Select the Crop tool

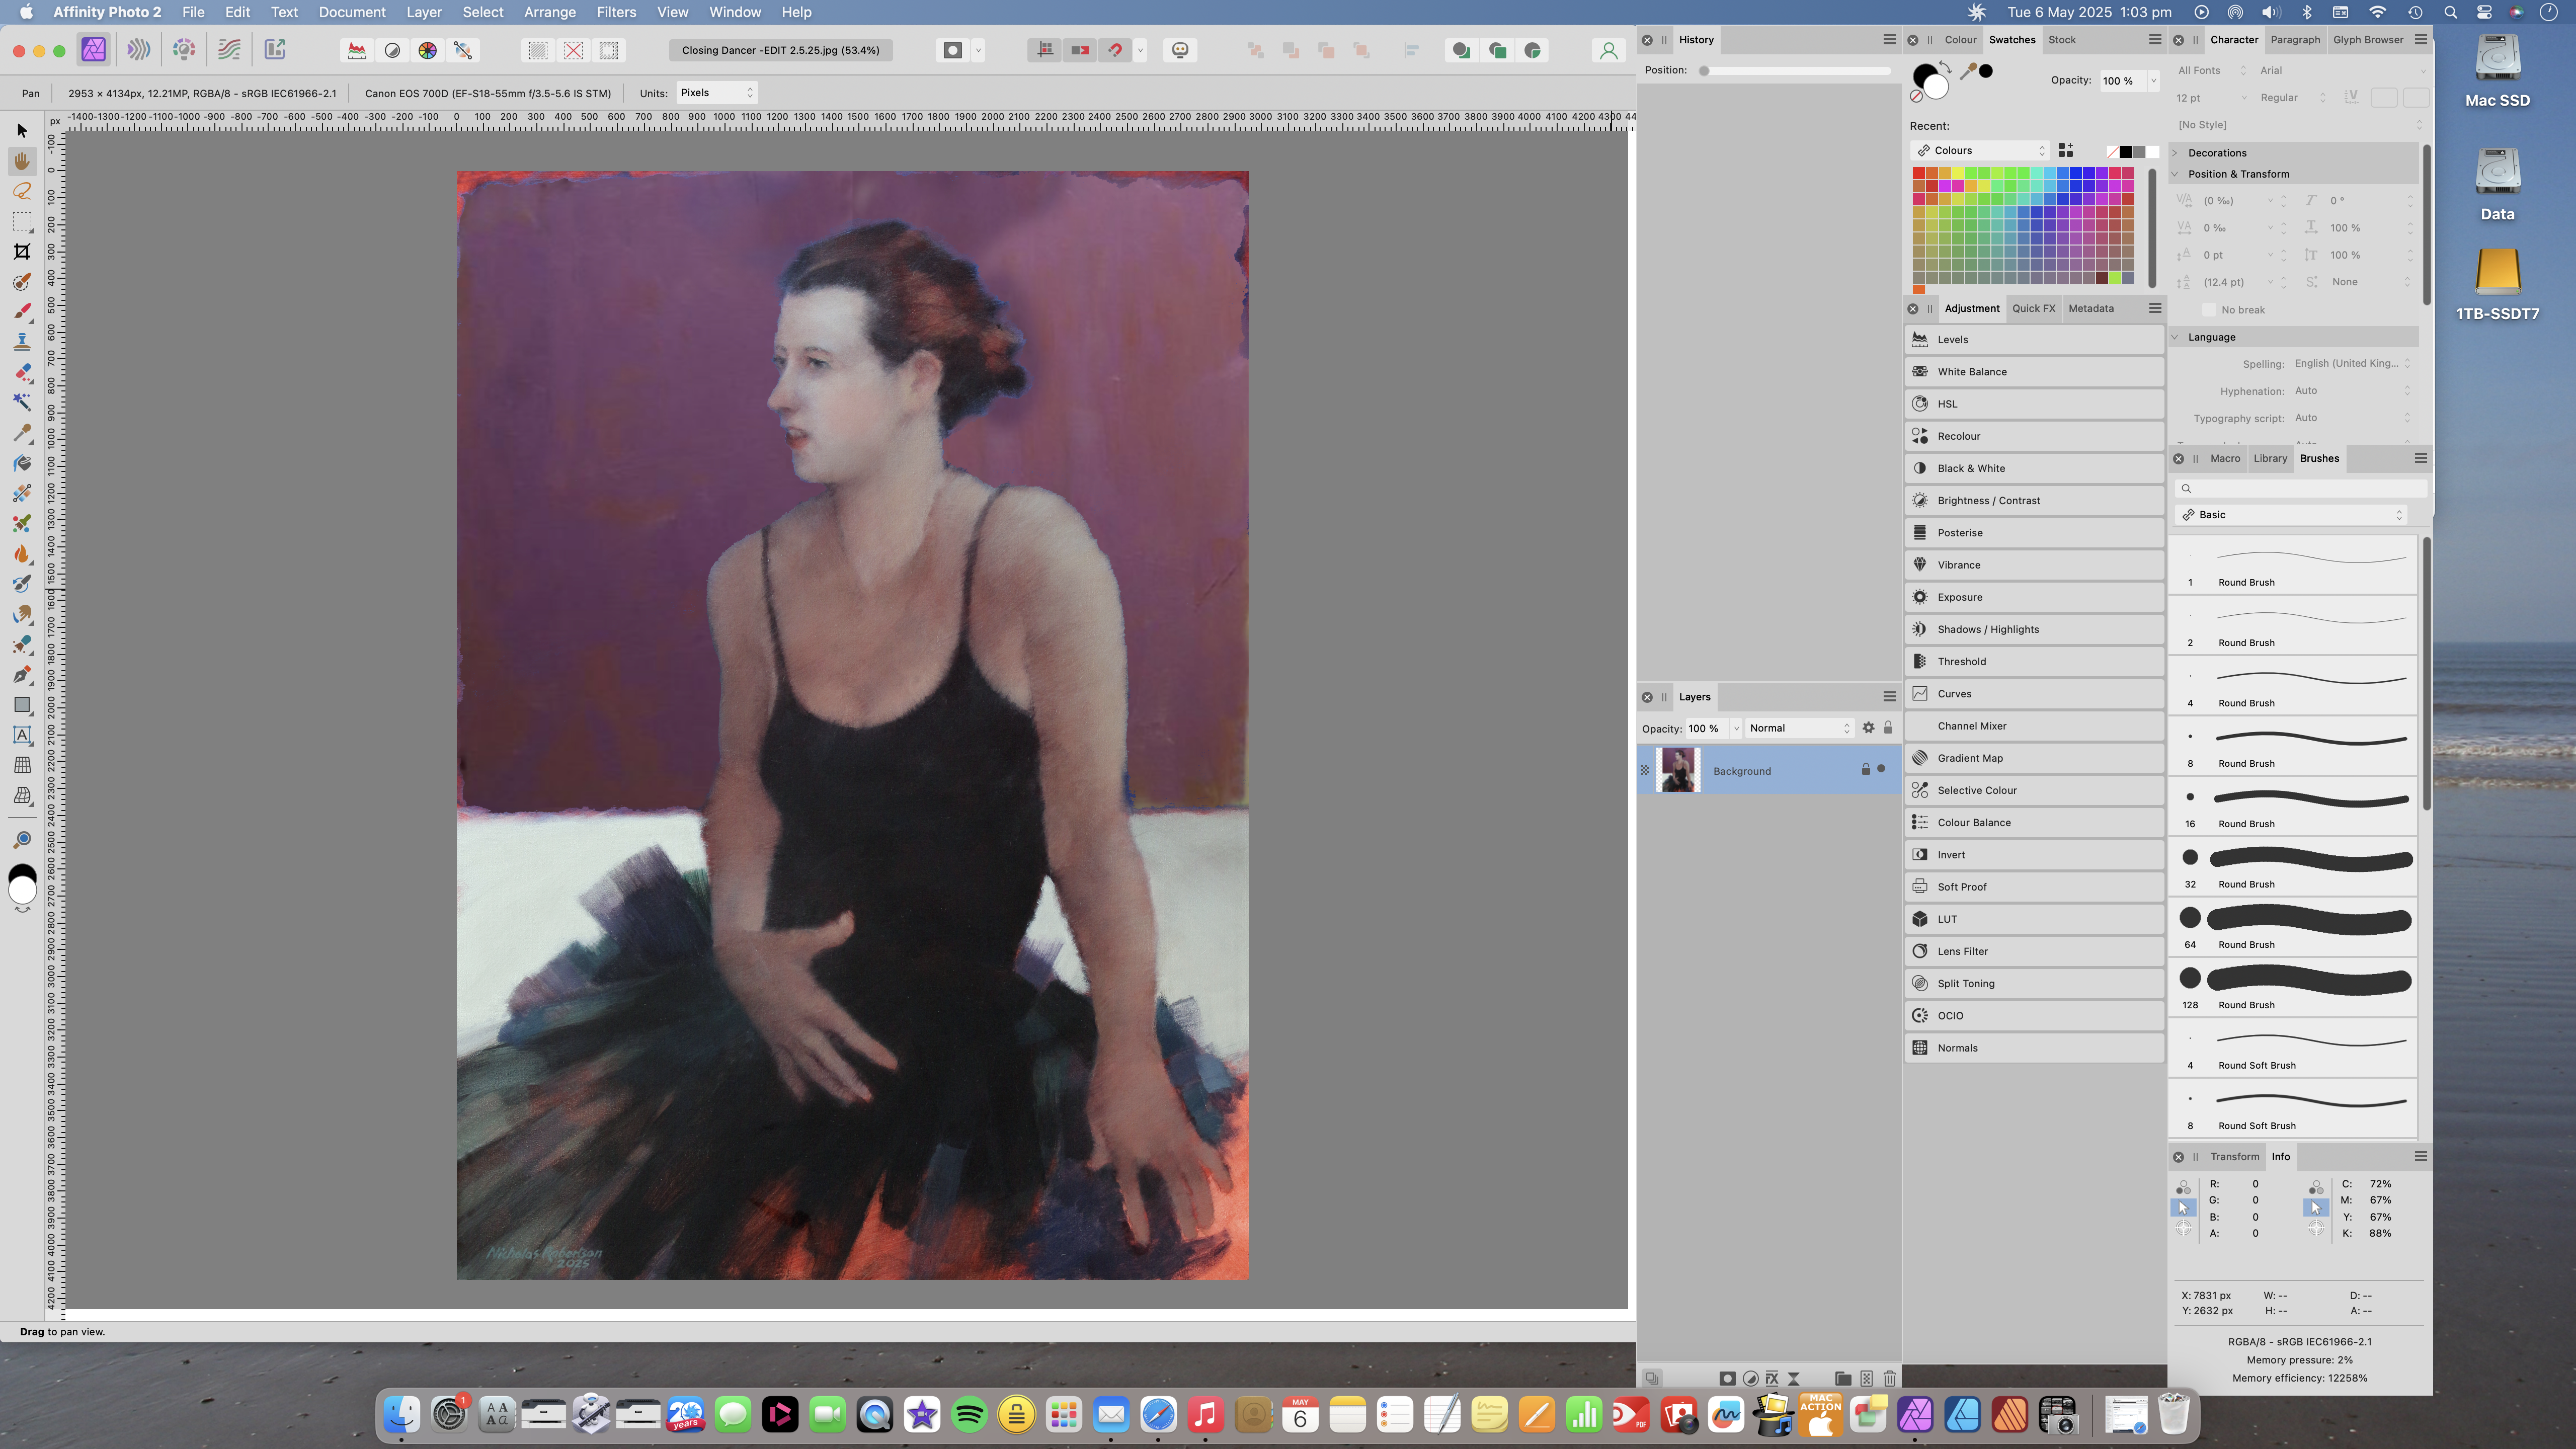[x=22, y=251]
